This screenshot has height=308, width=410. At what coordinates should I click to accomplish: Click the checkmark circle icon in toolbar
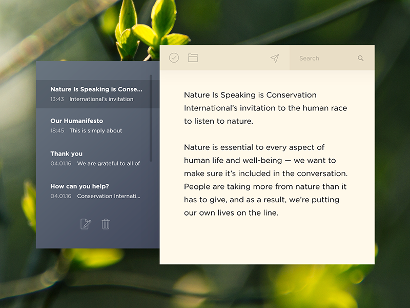[x=174, y=59]
